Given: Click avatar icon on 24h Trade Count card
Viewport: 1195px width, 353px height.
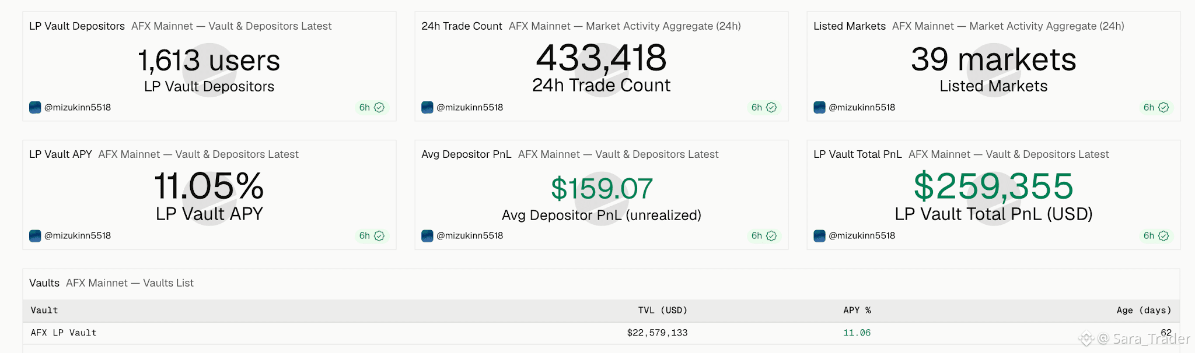Looking at the screenshot, I should point(427,107).
